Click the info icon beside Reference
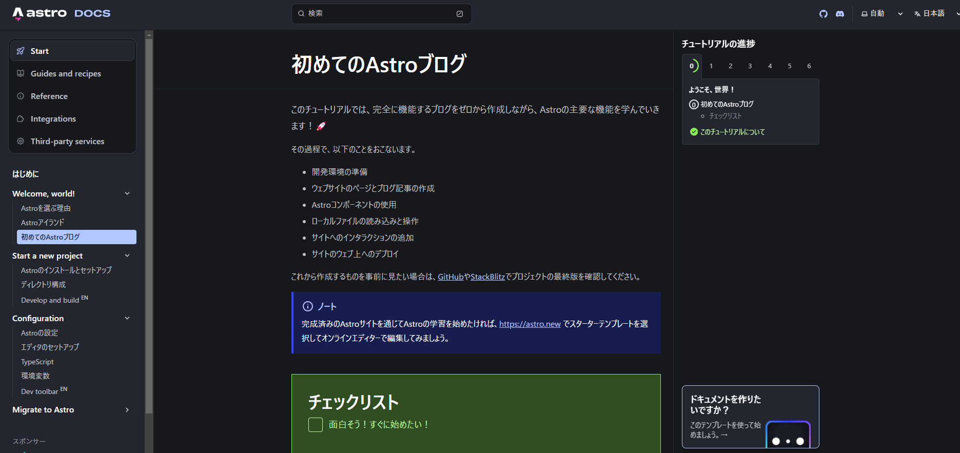960x453 pixels. click(21, 96)
